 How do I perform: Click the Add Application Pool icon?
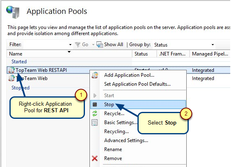tap(95, 75)
